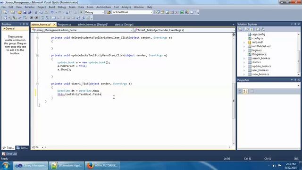This screenshot has width=302, height=170.
Task: Switch to the Program.cs tab
Action: coord(64,25)
